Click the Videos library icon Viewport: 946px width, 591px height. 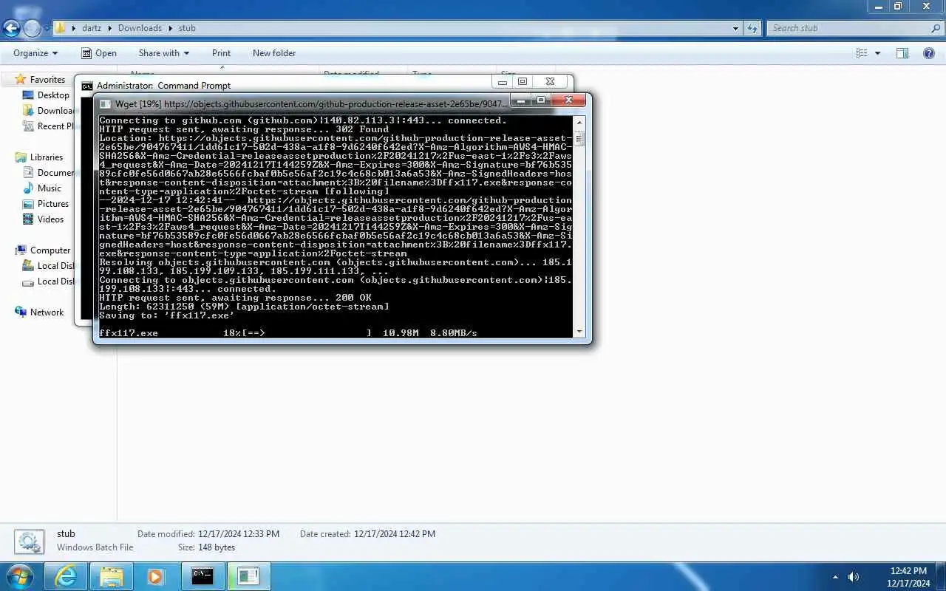[x=28, y=219]
